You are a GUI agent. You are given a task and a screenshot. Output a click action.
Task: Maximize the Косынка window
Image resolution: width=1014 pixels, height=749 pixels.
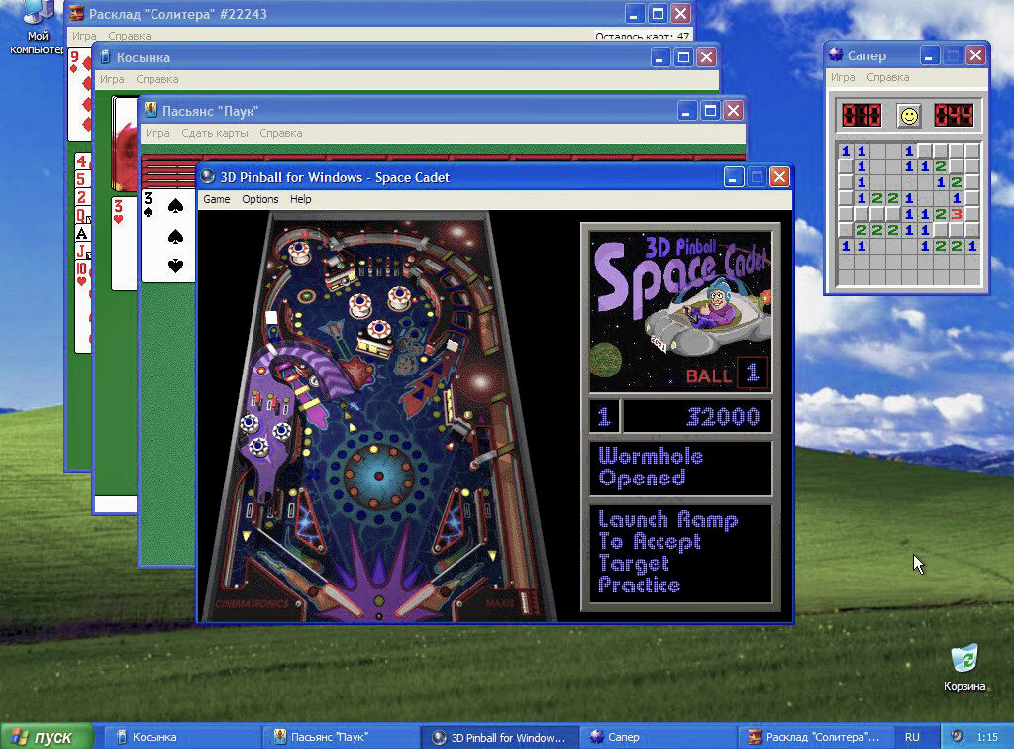pos(683,57)
